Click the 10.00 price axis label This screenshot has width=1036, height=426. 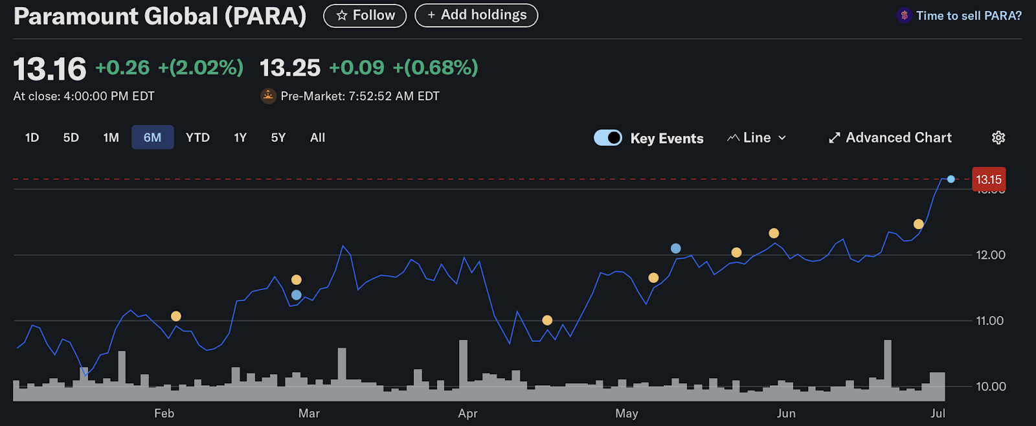tap(991, 387)
